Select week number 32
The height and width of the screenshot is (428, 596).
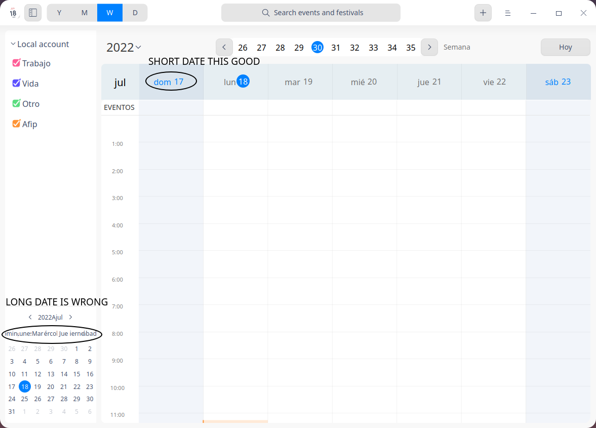(x=354, y=48)
